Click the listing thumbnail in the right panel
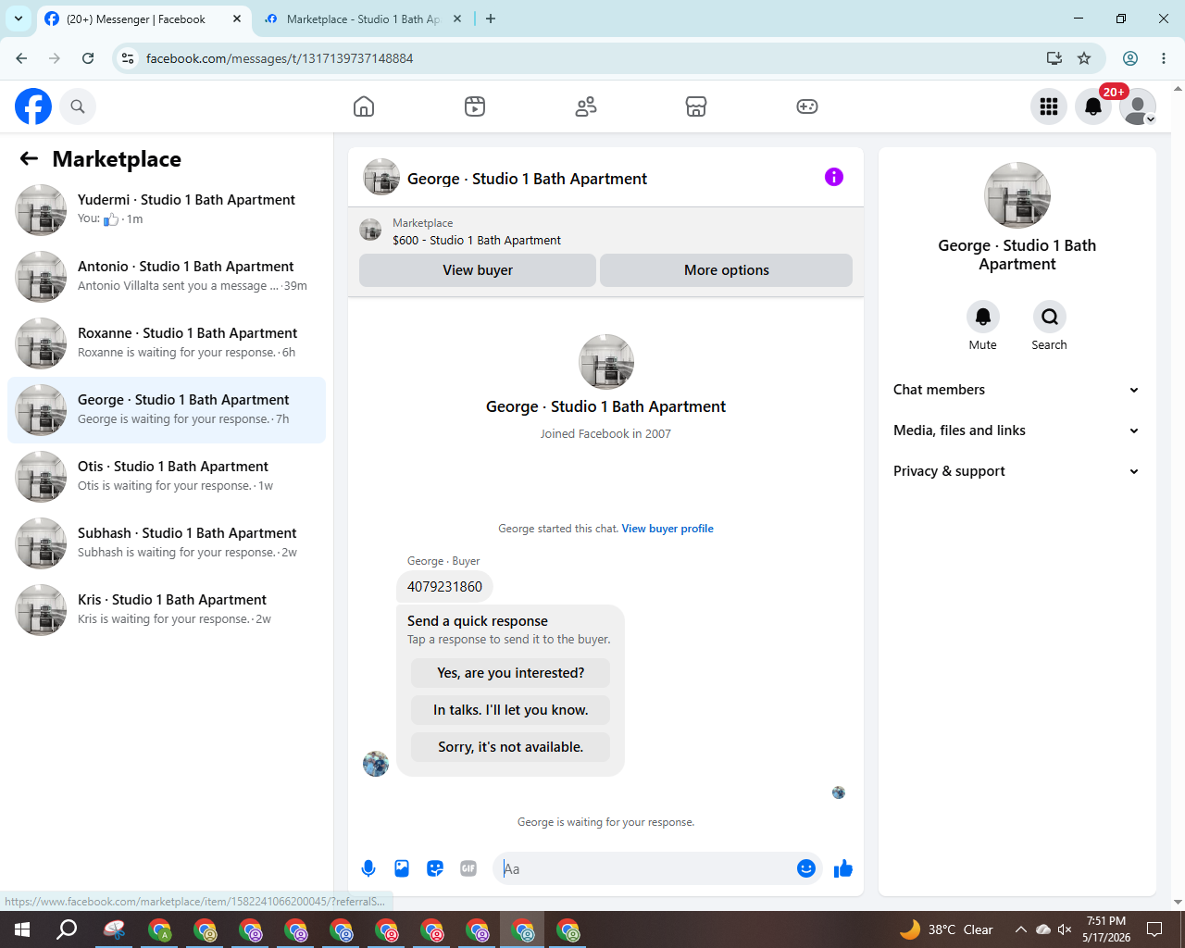Image resolution: width=1185 pixels, height=948 pixels. coord(1017,195)
